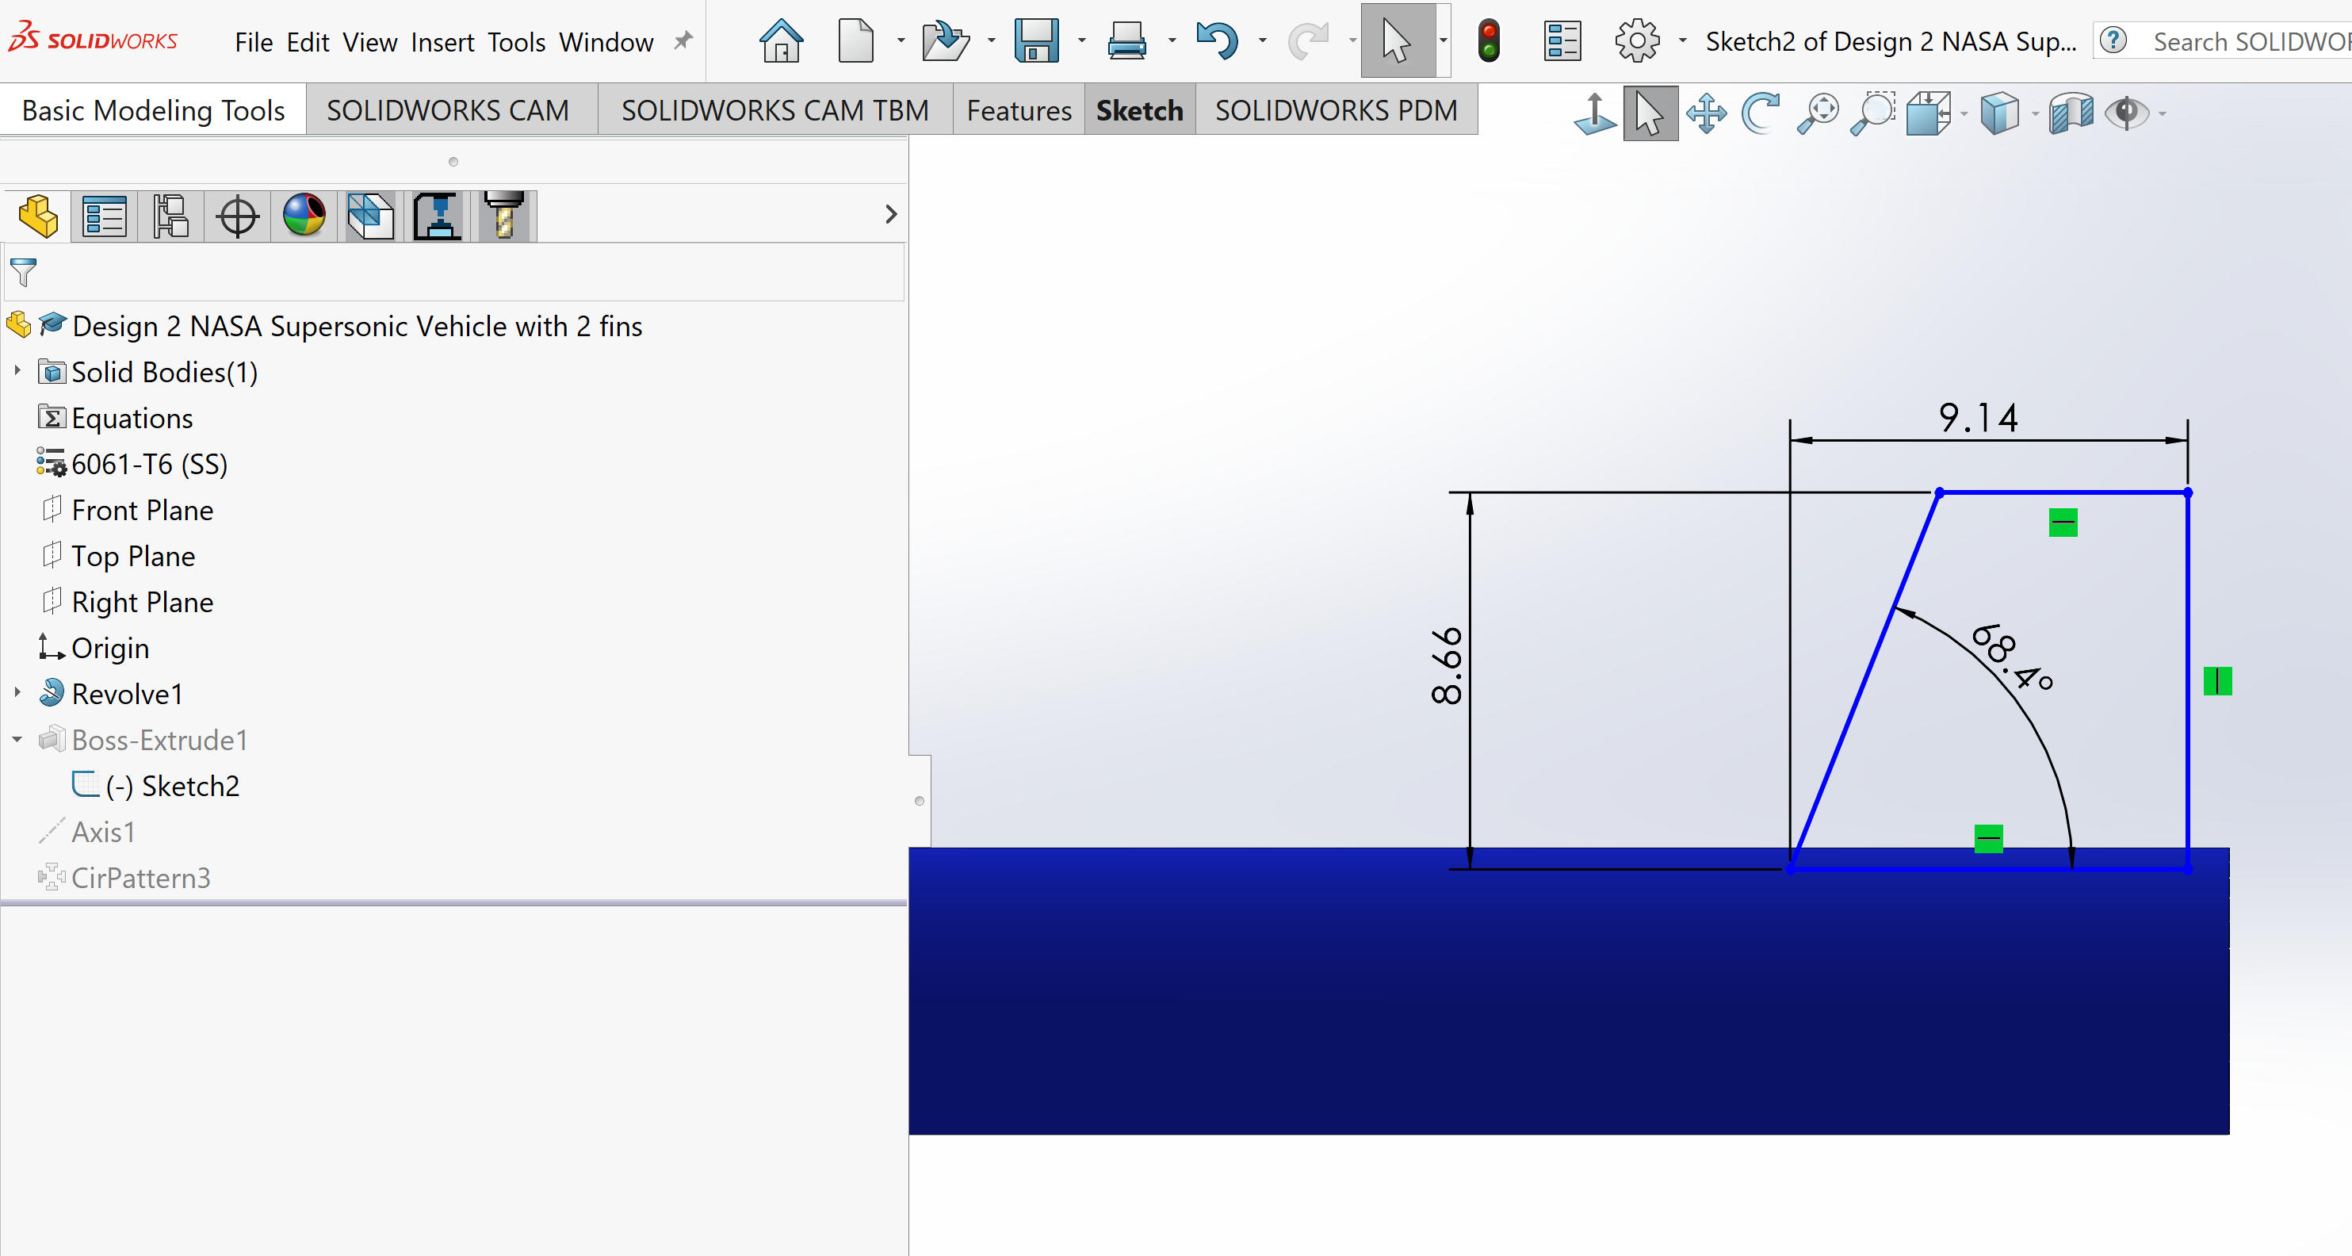Select (-) Sketch2 in the tree

point(173,786)
